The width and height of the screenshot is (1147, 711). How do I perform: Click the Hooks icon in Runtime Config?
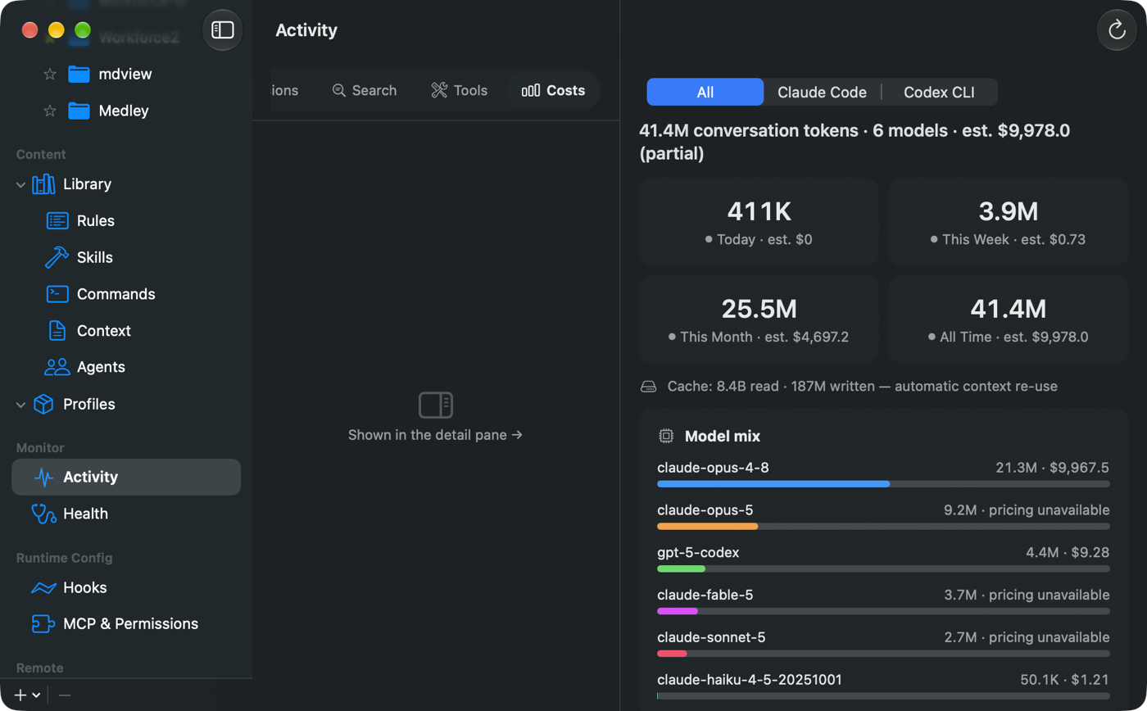43,587
